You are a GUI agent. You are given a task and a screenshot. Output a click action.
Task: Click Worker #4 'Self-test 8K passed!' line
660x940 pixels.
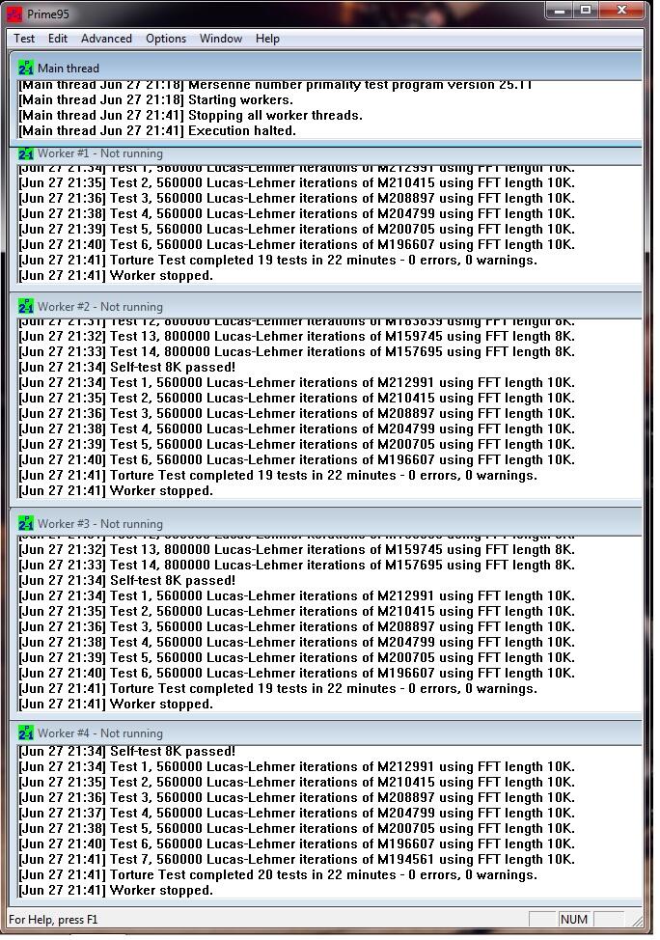[x=127, y=751]
